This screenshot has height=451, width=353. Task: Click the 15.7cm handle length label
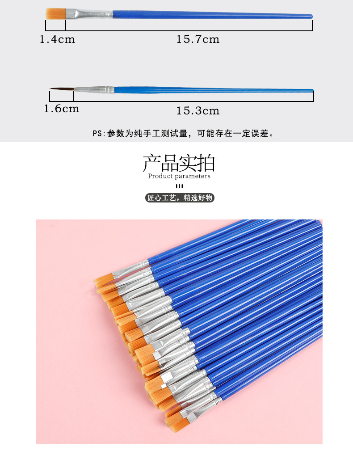[x=198, y=39]
